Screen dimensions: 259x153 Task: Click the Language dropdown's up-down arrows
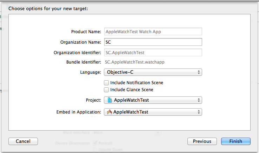pos(199,72)
